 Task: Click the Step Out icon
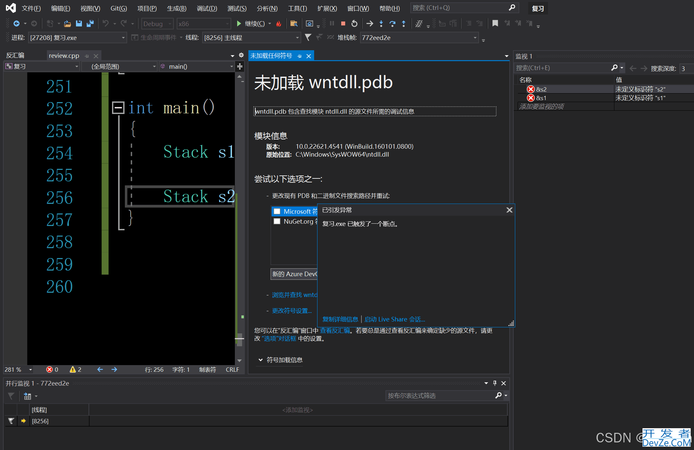(x=404, y=23)
